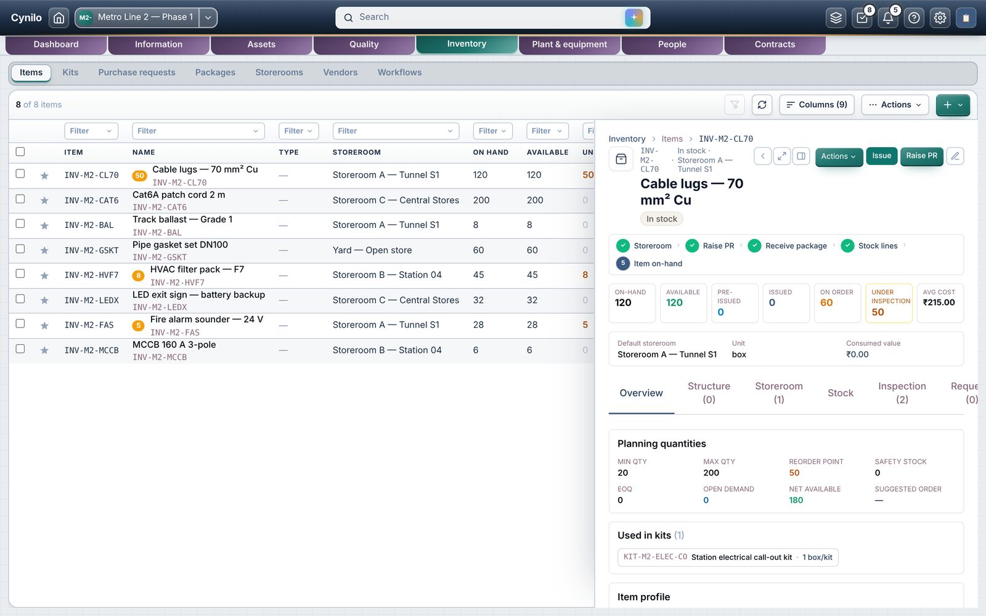Open the layers stack icon
The width and height of the screenshot is (986, 616).
836,18
